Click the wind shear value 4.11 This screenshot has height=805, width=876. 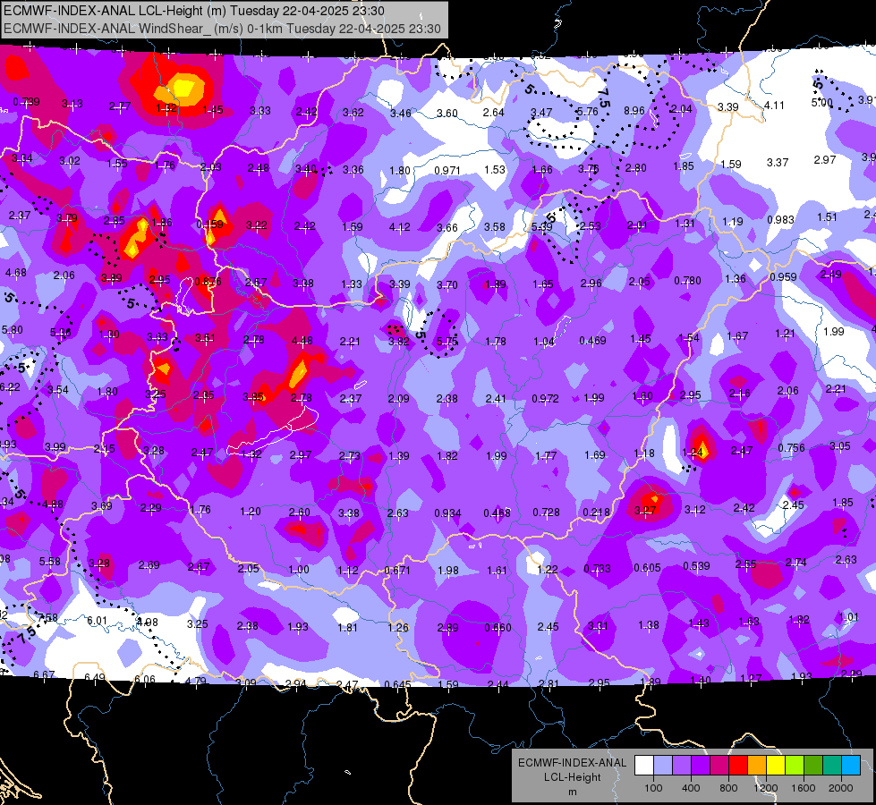(x=774, y=105)
